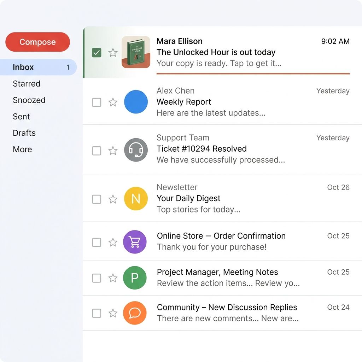The height and width of the screenshot is (362, 362).
Task: Tick the Support Team email checkbox
Action: 97,151
